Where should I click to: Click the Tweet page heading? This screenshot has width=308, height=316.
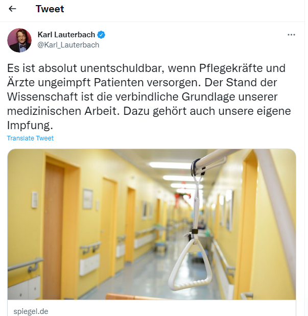(50, 9)
